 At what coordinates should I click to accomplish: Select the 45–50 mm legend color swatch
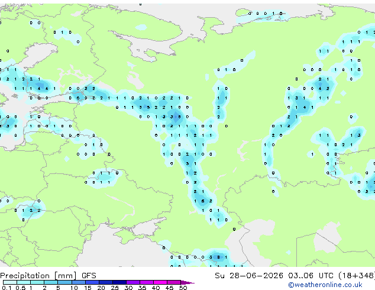coord(174,282)
